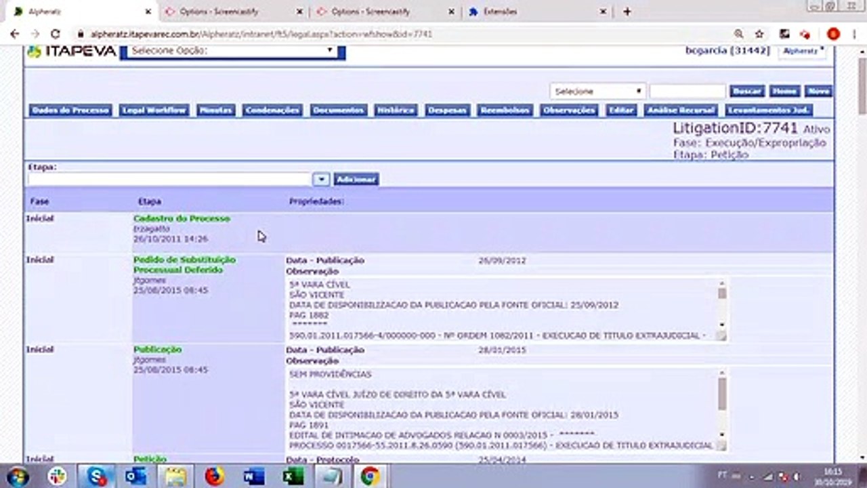Image resolution: width=867 pixels, height=488 pixels.
Task: Click the red Screencastify extension icon
Action: (x=805, y=34)
